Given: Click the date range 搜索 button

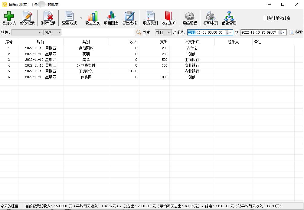Looking at the screenshot, I should 296,32.
